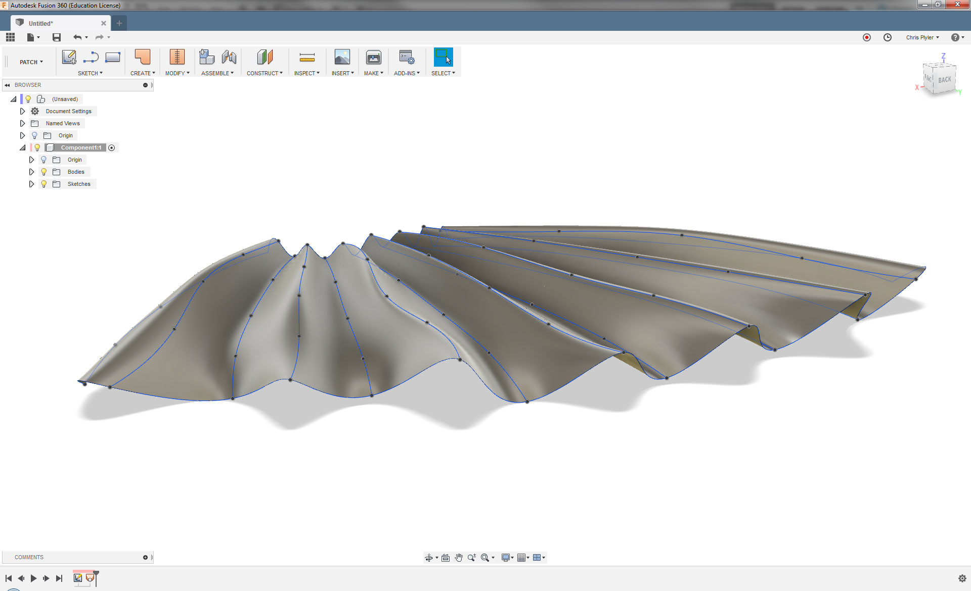The width and height of the screenshot is (971, 591).
Task: Click play in the timeline playback controls
Action: [x=33, y=578]
